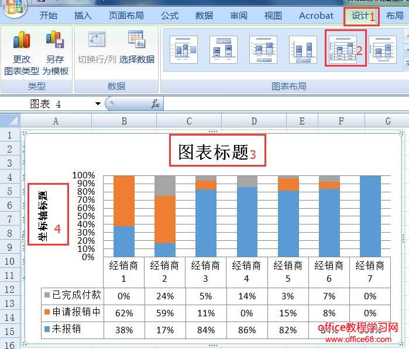Choose the fourth chart layout thumbnail

[303, 50]
